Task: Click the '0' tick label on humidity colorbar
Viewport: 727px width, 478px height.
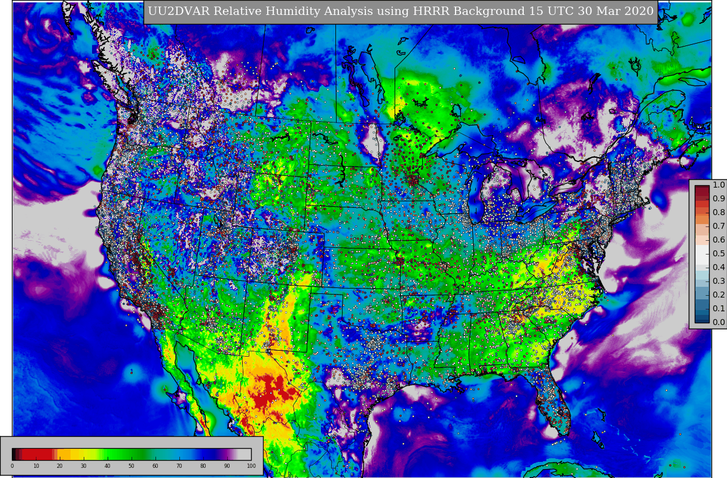Action: [12, 466]
